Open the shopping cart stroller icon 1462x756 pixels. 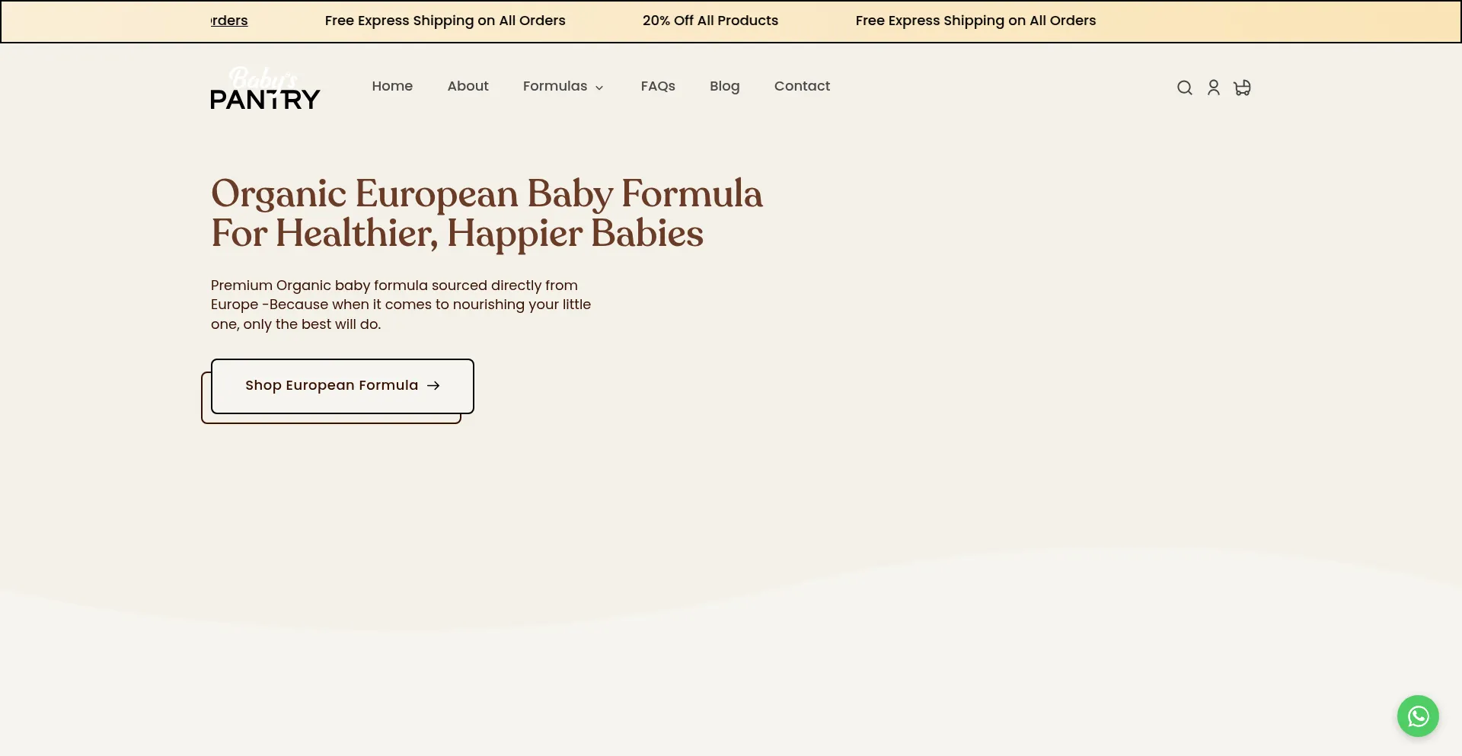coord(1242,88)
